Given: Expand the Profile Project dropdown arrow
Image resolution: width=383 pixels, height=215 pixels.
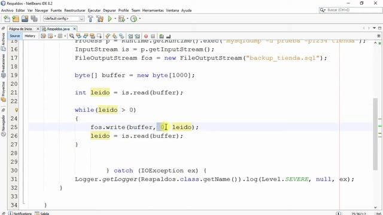Looking at the screenshot, I should coord(139,19).
